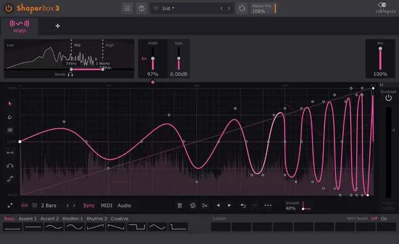This screenshot has width=399, height=244.
Task: Click the 2x double waveform button
Action: [x=204, y=206]
